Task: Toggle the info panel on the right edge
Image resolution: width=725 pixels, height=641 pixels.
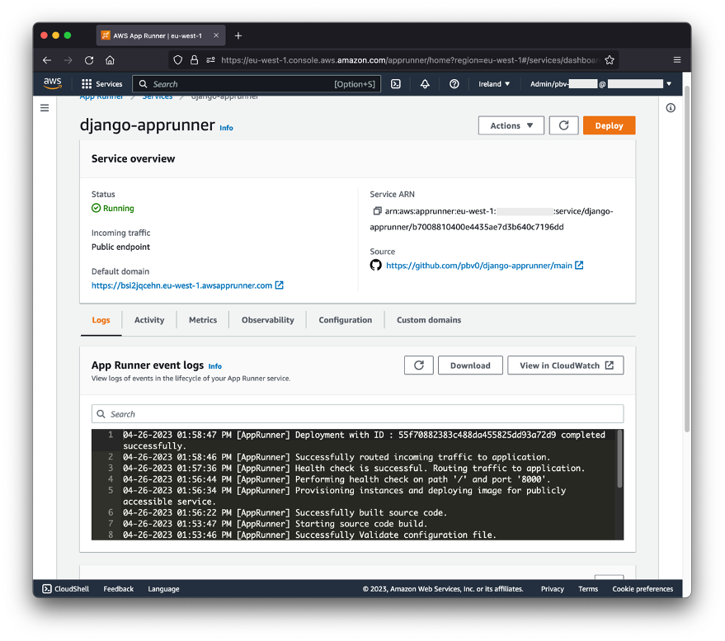Action: tap(670, 107)
